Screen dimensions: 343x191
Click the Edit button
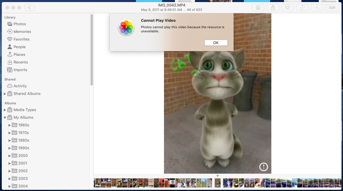coord(332,8)
